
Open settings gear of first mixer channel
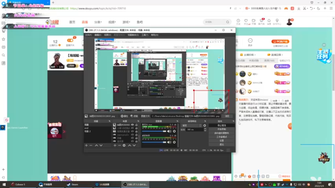[x=174, y=131]
